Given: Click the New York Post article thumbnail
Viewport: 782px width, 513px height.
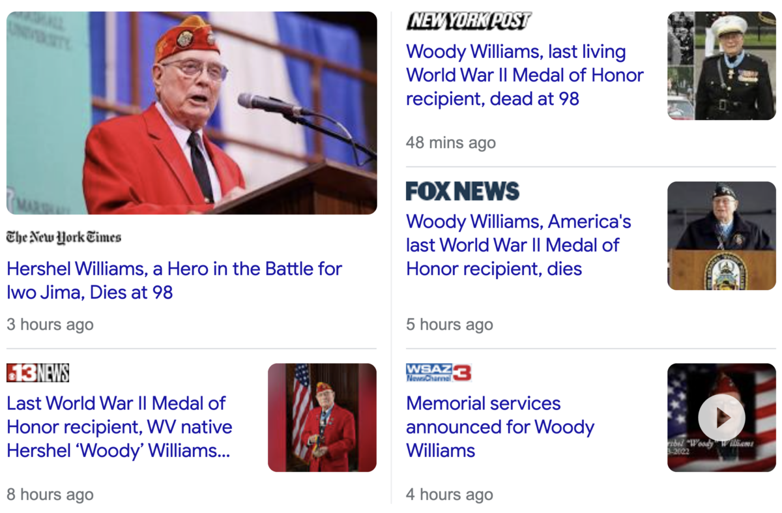Looking at the screenshot, I should point(721,66).
